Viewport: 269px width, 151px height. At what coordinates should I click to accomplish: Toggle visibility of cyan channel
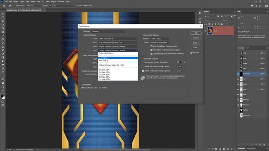coord(238,89)
